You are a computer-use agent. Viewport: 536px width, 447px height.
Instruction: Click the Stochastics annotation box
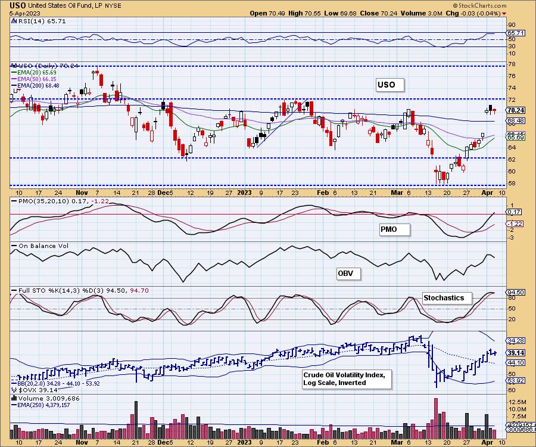(x=447, y=298)
